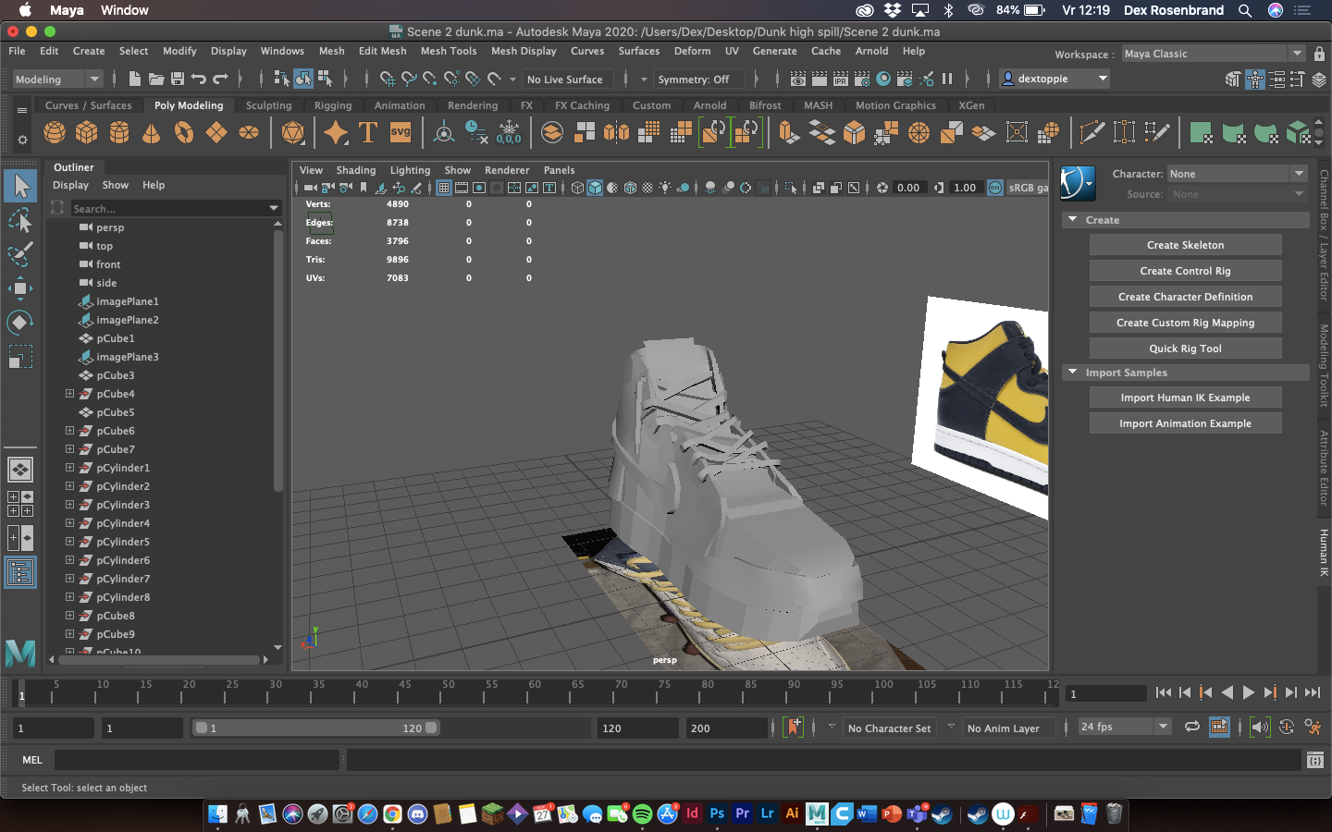Viewport: 1332px width, 832px height.
Task: Open the Modeling menu set dropdown
Action: [x=57, y=80]
